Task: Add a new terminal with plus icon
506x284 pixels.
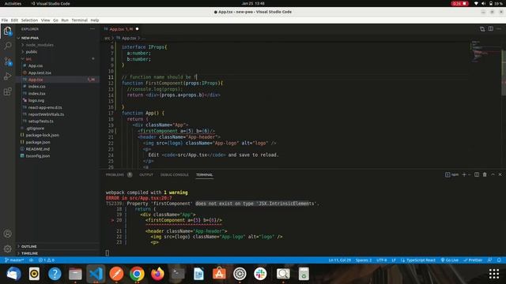Action: 464,174
